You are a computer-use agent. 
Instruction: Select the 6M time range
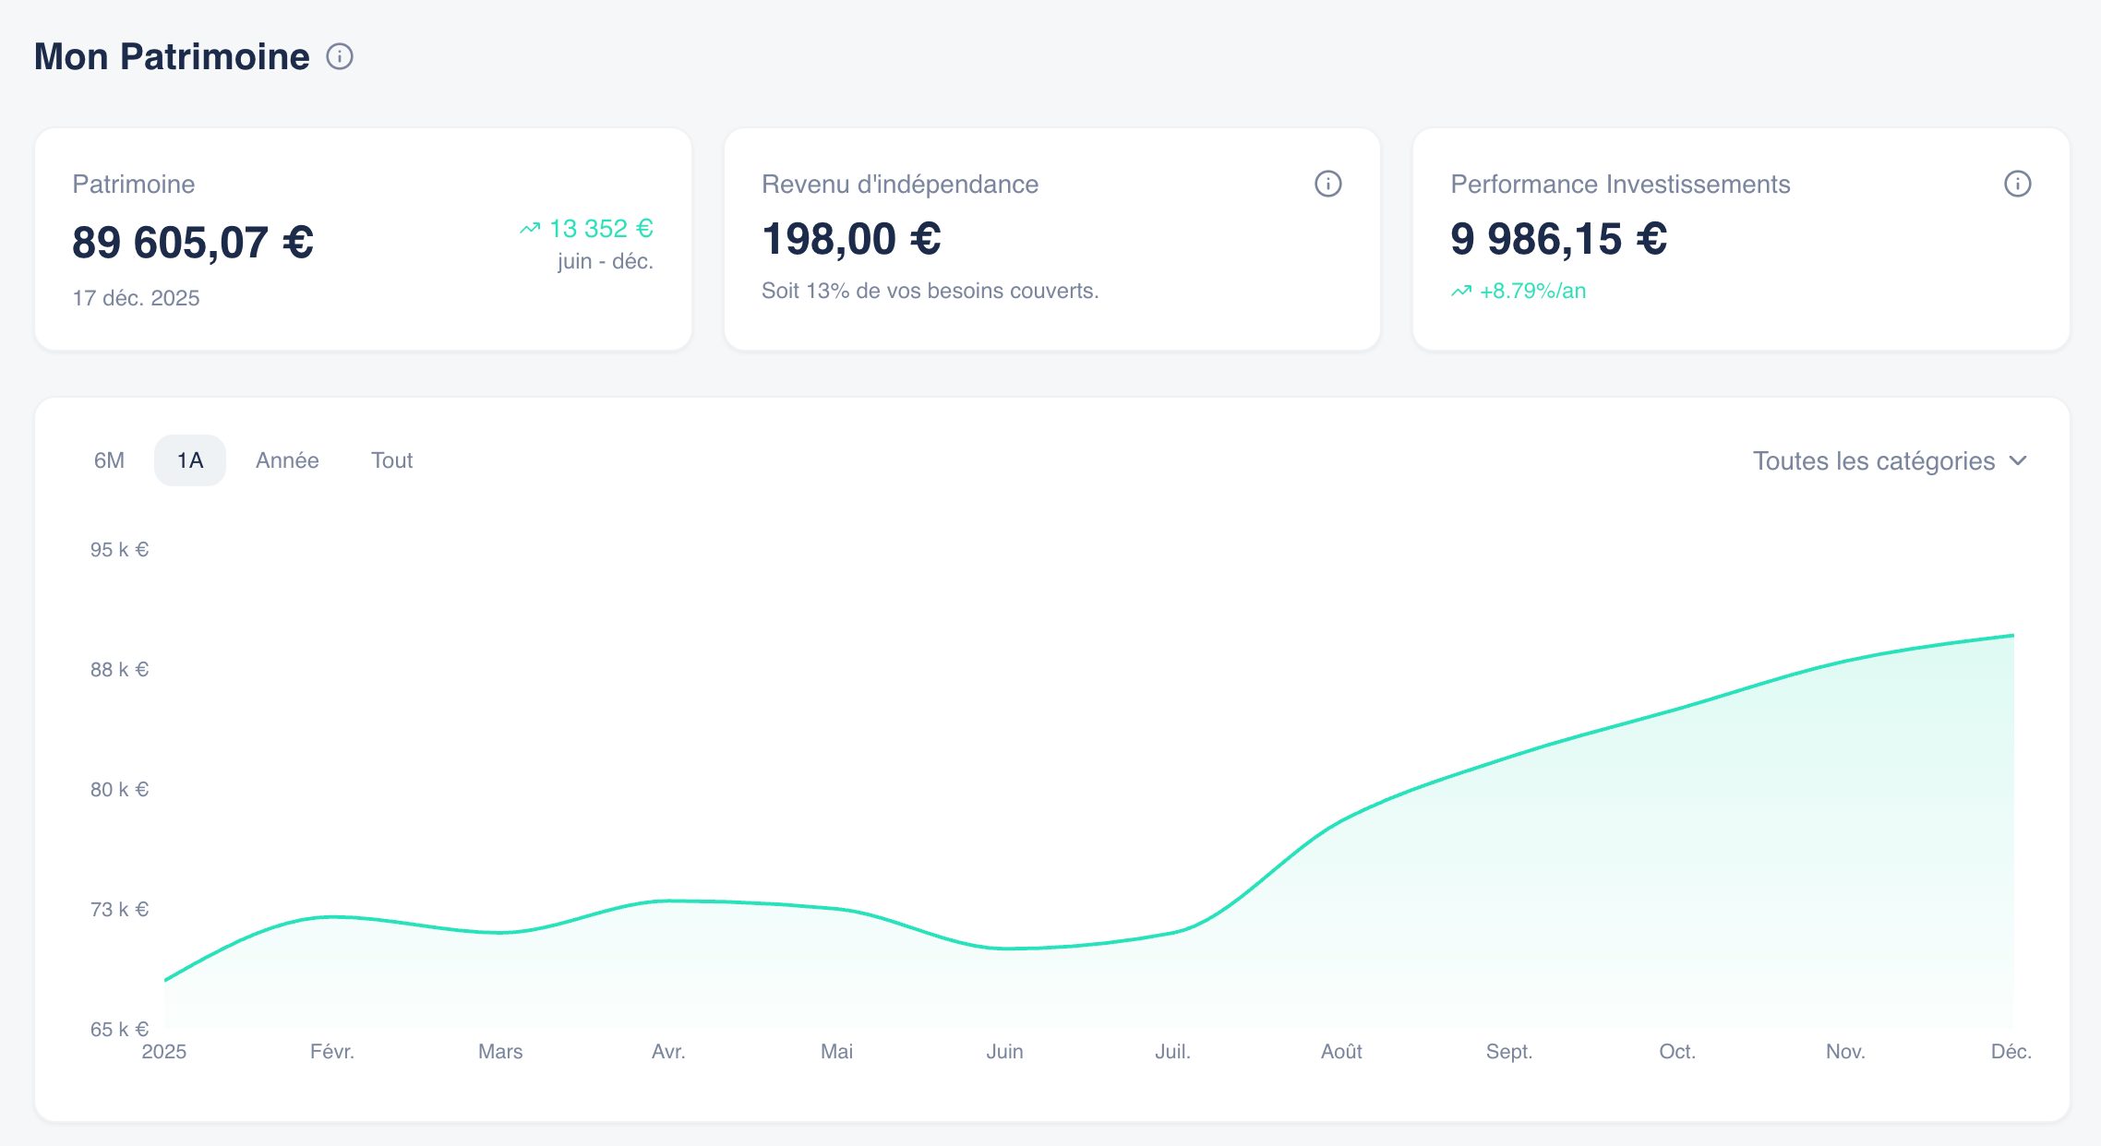tap(109, 460)
